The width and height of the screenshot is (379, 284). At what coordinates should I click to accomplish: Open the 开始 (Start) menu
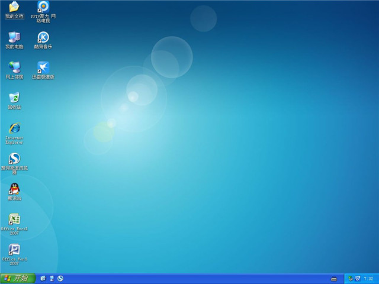click(16, 278)
